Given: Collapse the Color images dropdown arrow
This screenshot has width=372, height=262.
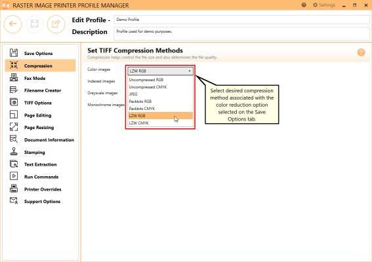Looking at the screenshot, I should tap(190, 71).
